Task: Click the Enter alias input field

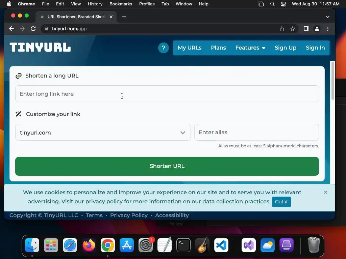Action: click(x=257, y=132)
